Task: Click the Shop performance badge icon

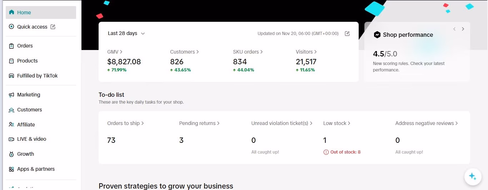Action: pyautogui.click(x=377, y=35)
